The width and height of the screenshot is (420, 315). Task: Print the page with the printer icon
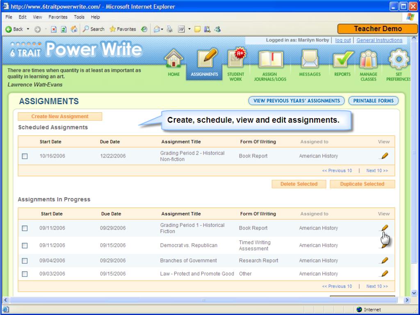click(169, 29)
